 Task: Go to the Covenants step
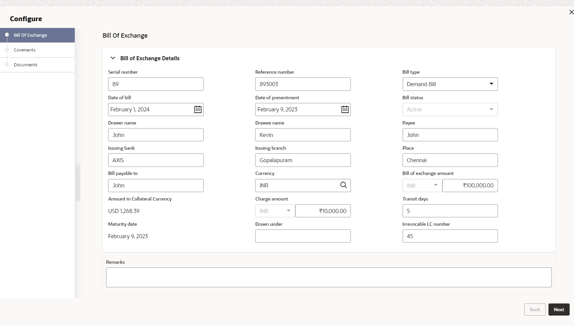[37, 50]
